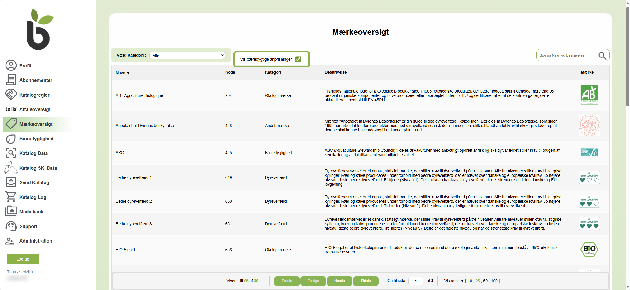630x290 pixels.
Task: Click the Bedre dyrevelfærd 1 heart logo
Action: pos(589,177)
